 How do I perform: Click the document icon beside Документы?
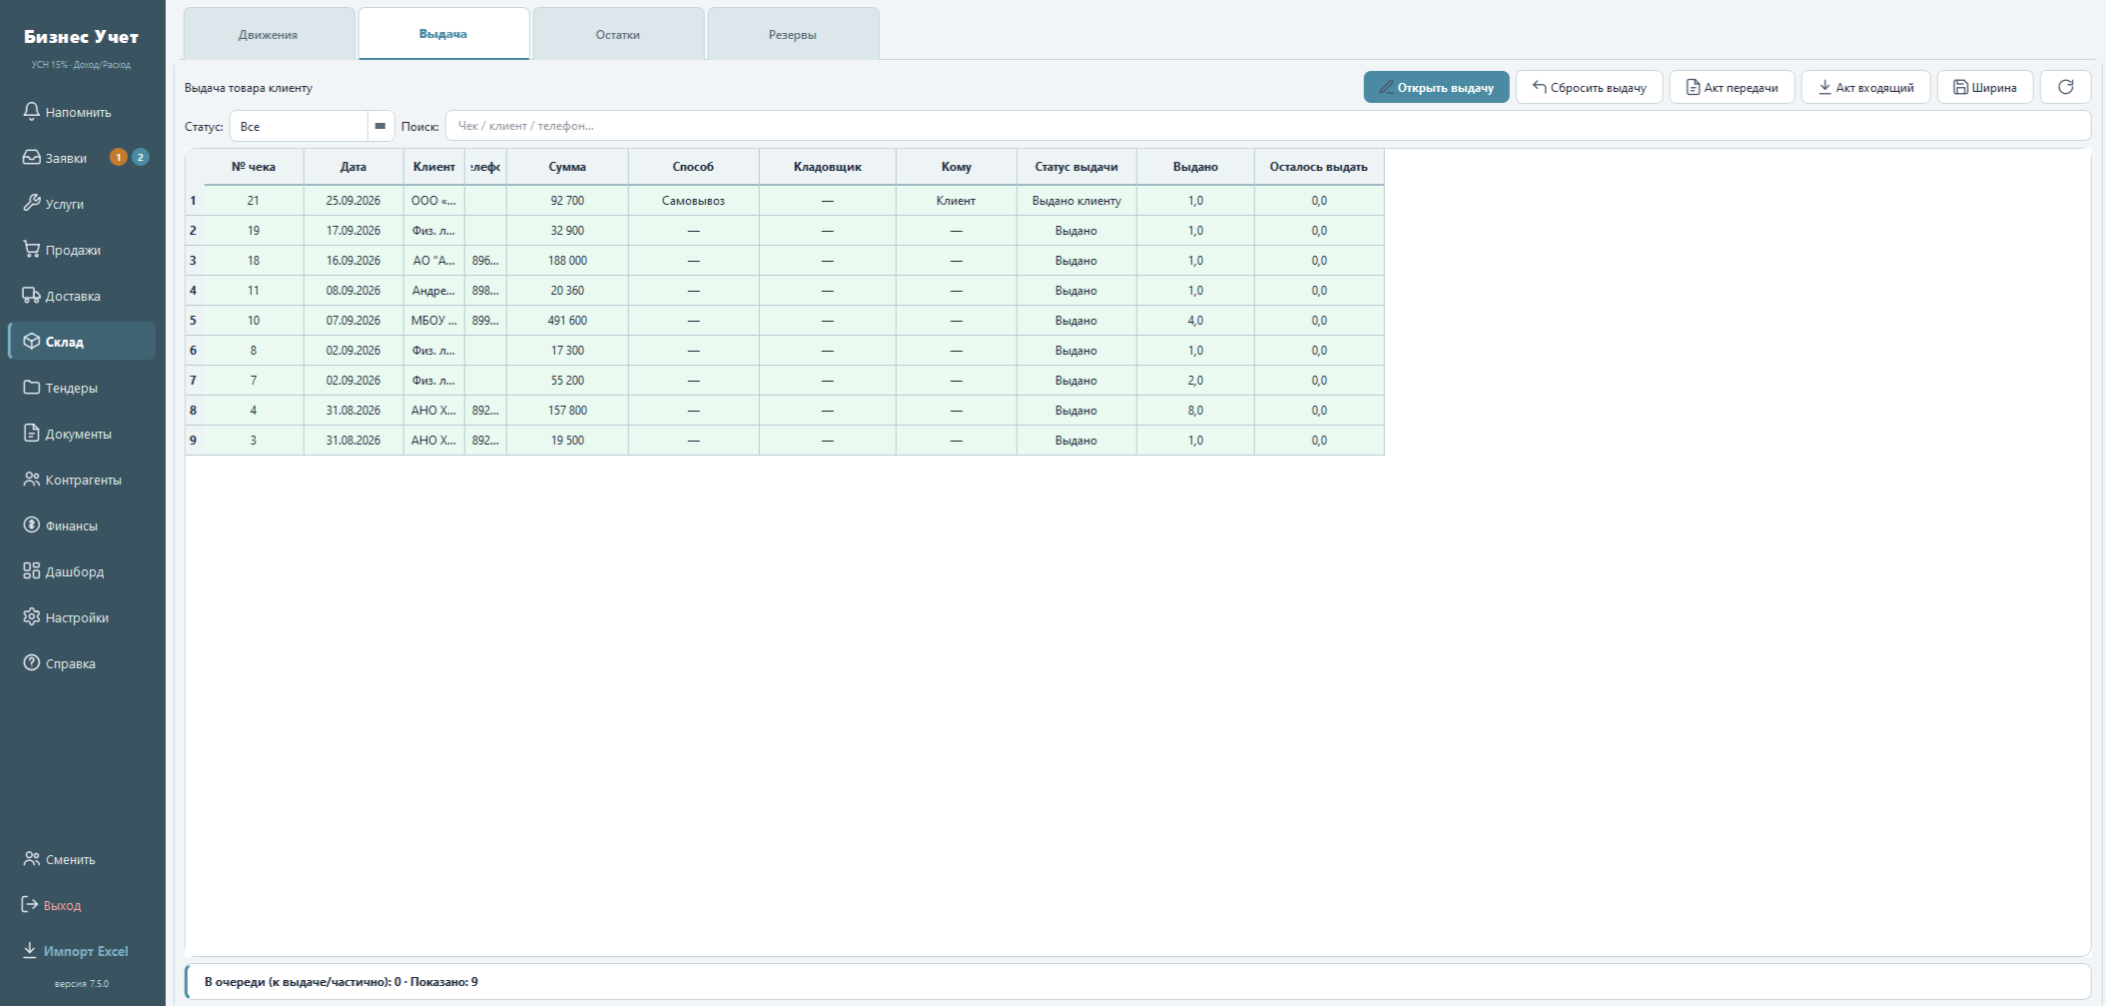[32, 433]
